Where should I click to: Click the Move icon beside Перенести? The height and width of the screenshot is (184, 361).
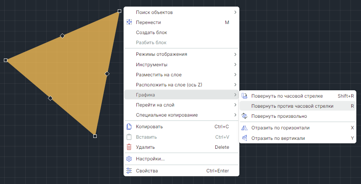(x=129, y=22)
